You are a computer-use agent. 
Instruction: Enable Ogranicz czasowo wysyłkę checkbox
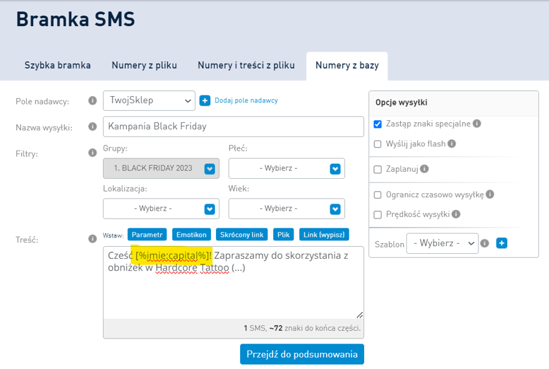point(378,195)
